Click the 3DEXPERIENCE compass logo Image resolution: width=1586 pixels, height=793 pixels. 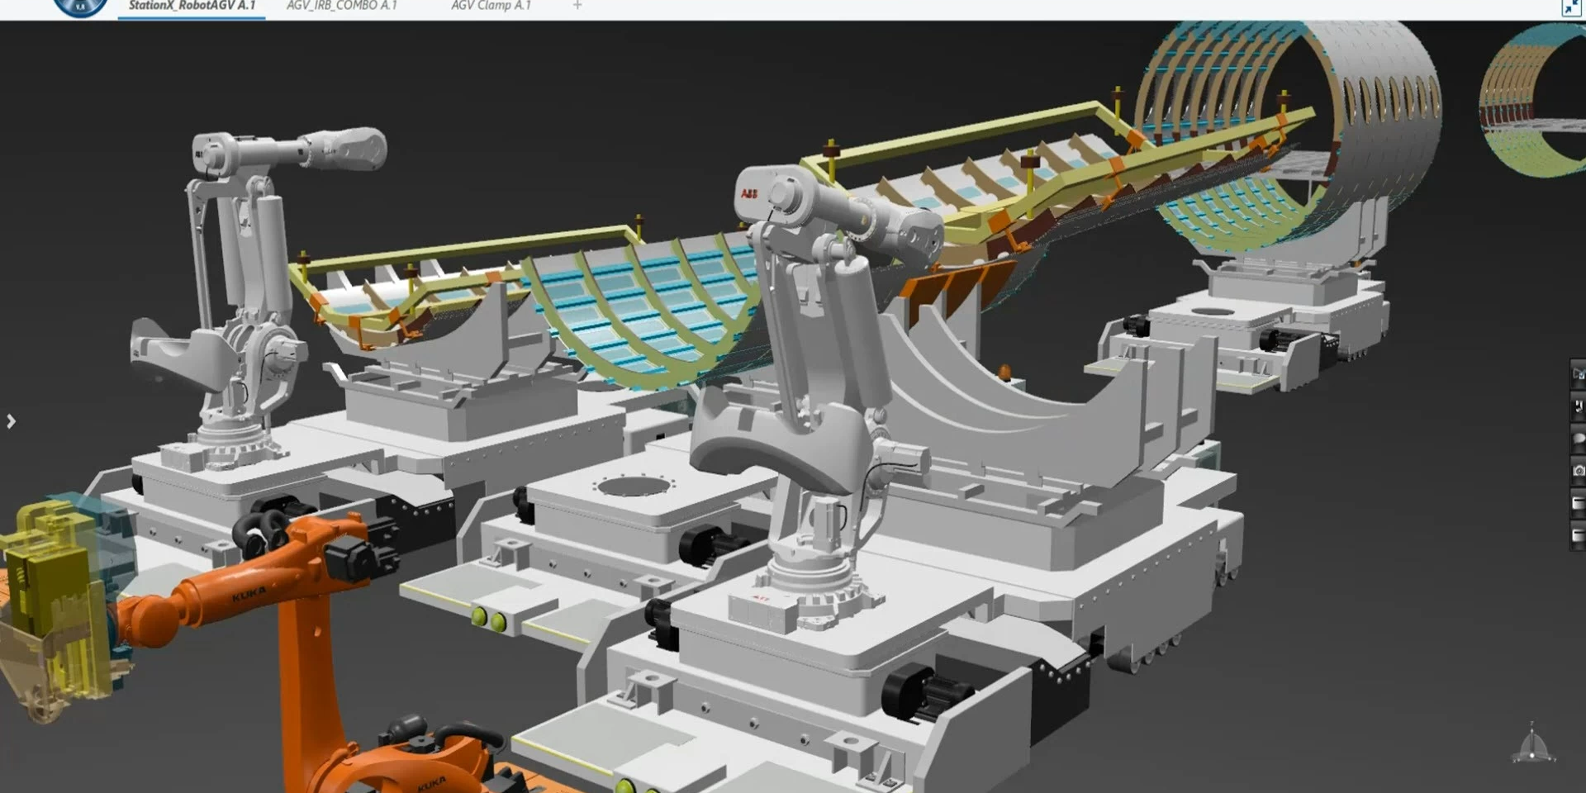tap(80, 7)
